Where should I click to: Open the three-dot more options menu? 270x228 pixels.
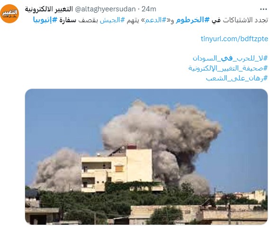[263, 9]
